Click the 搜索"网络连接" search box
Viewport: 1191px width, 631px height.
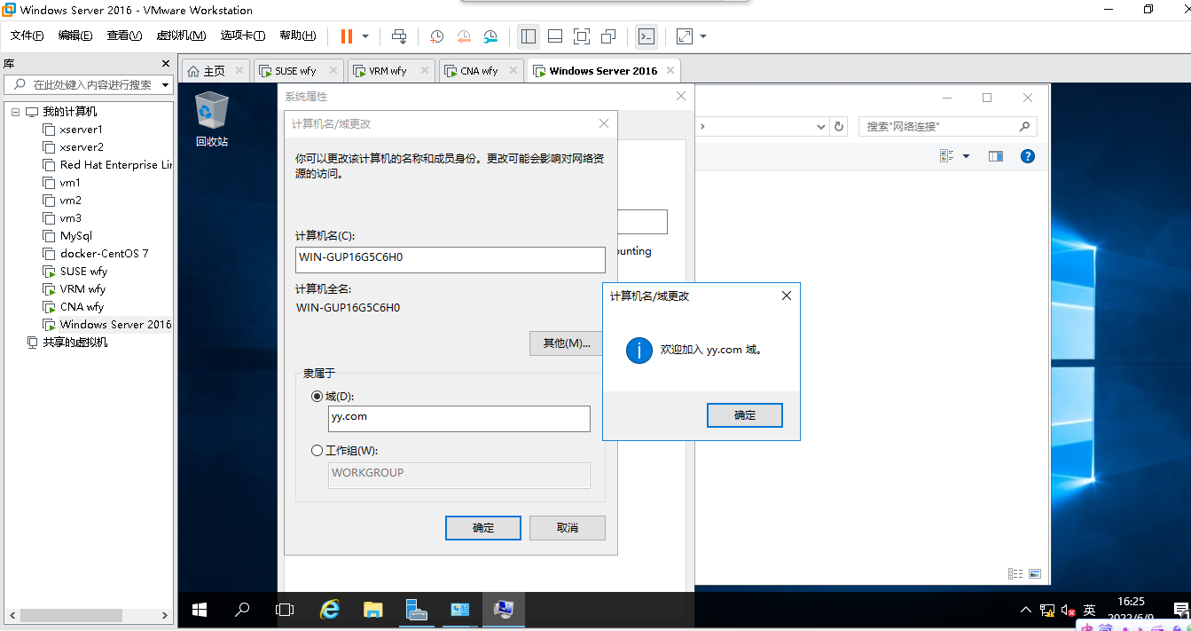pyautogui.click(x=947, y=127)
